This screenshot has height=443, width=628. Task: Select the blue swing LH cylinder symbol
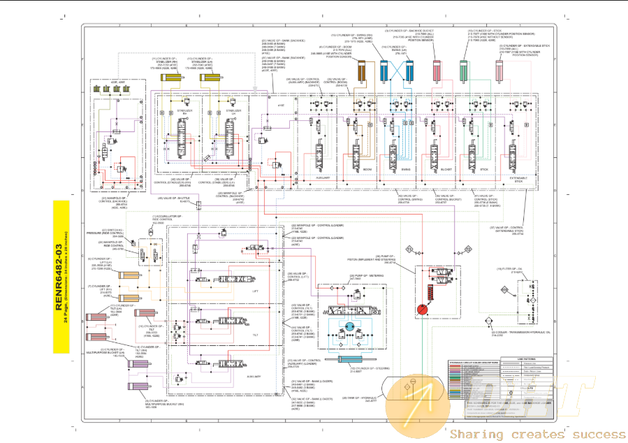tap(409, 72)
